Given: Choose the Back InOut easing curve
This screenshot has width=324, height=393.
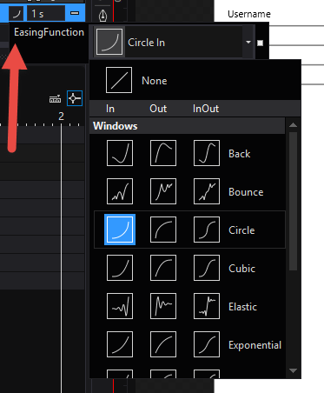Looking at the screenshot, I should tap(207, 153).
